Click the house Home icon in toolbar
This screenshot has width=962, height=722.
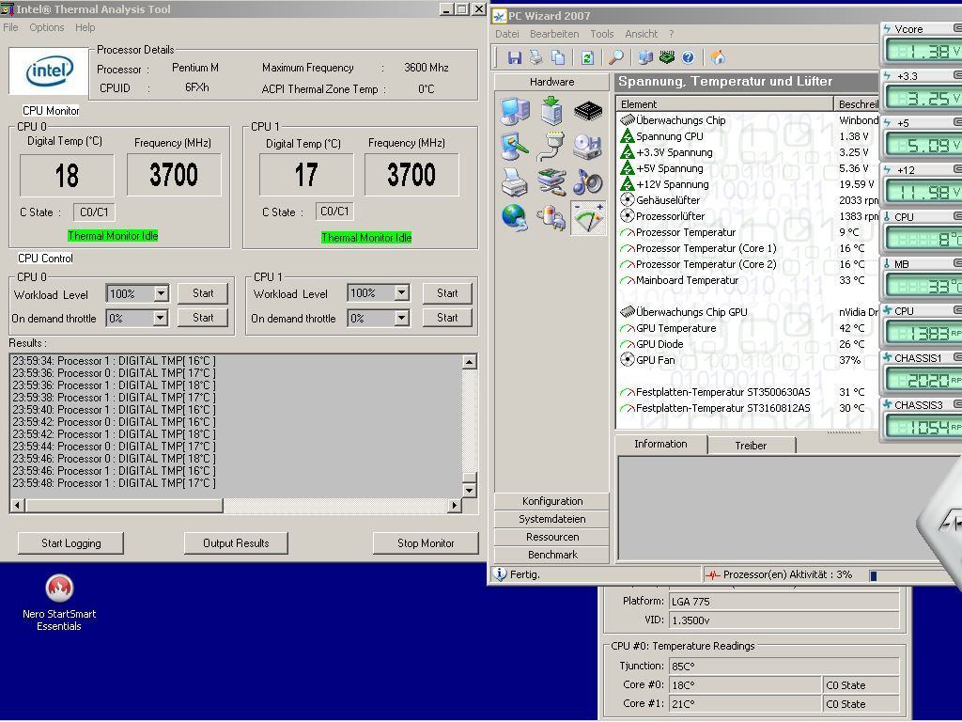click(717, 57)
